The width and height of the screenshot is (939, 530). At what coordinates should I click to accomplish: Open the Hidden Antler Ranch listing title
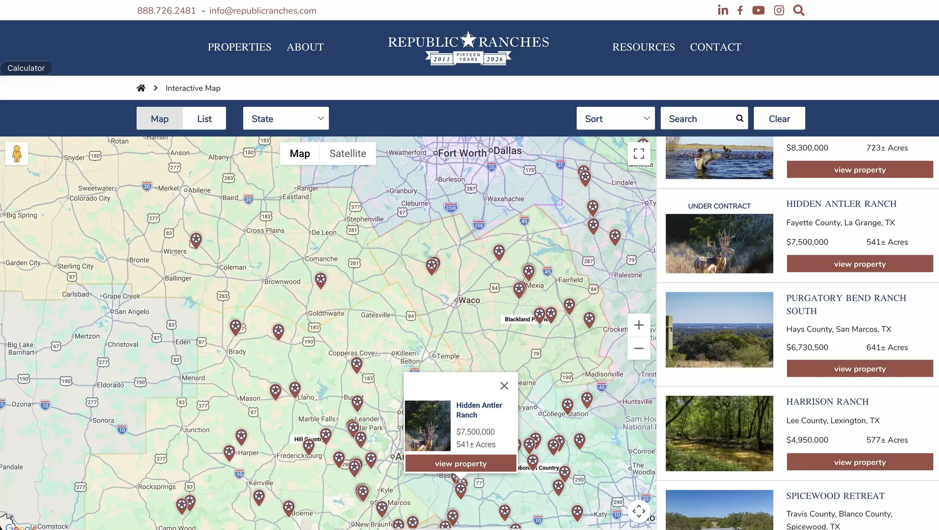pyautogui.click(x=841, y=204)
